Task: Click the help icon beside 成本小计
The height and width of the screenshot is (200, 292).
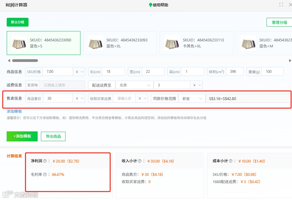Action: (x=231, y=161)
